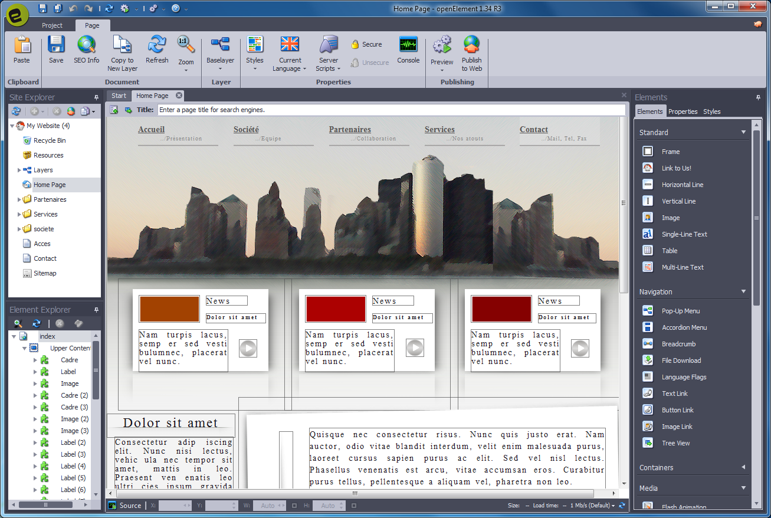Open the 1 Mb/s (Default) speed dropdown
This screenshot has width=771, height=518.
tap(592, 506)
